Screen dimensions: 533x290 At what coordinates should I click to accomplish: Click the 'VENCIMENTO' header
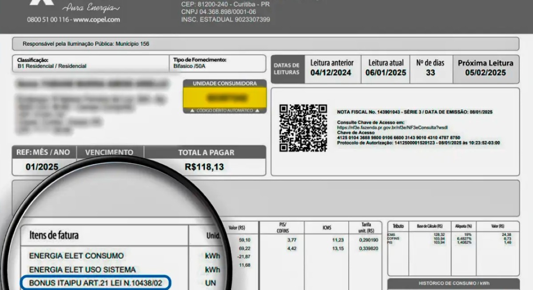[x=109, y=152]
